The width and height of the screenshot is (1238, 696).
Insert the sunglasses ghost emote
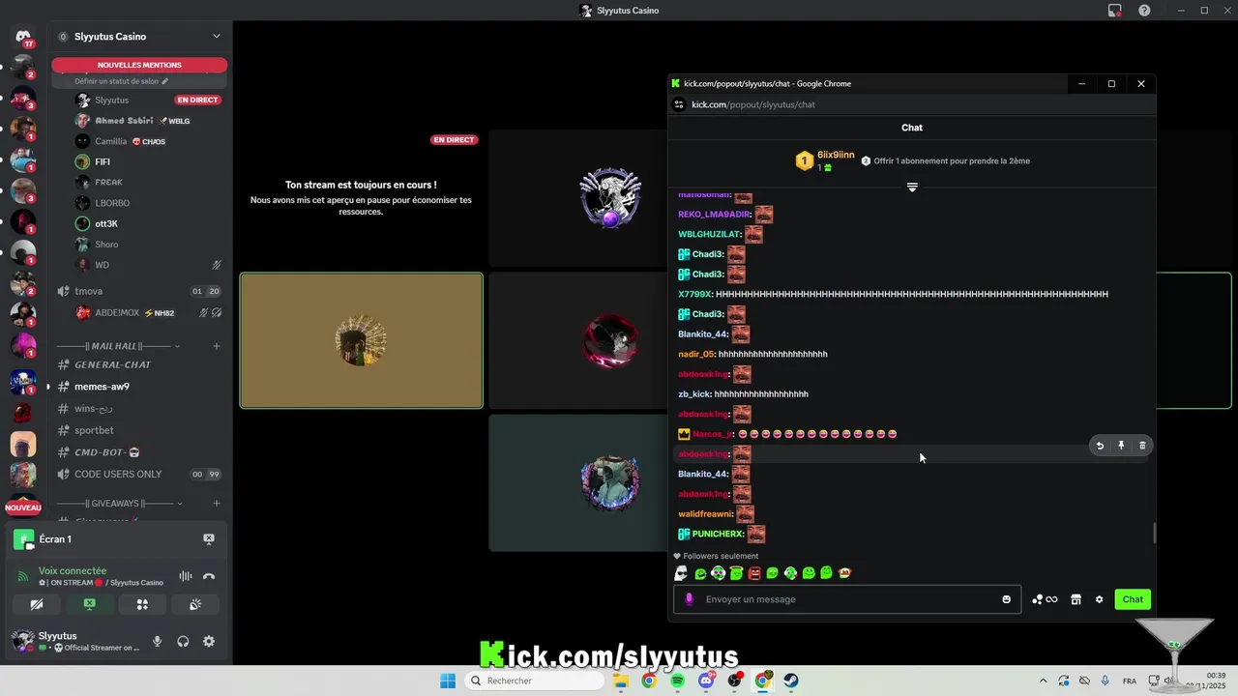[681, 573]
